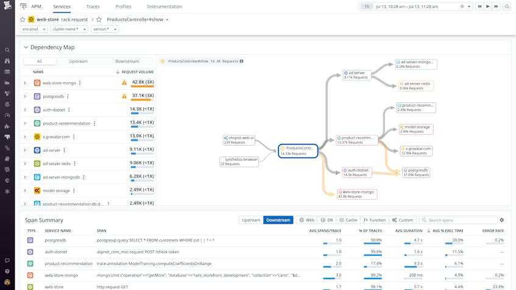516x290 pixels.
Task: Step time window backward with rewind button
Action: [x=479, y=6]
